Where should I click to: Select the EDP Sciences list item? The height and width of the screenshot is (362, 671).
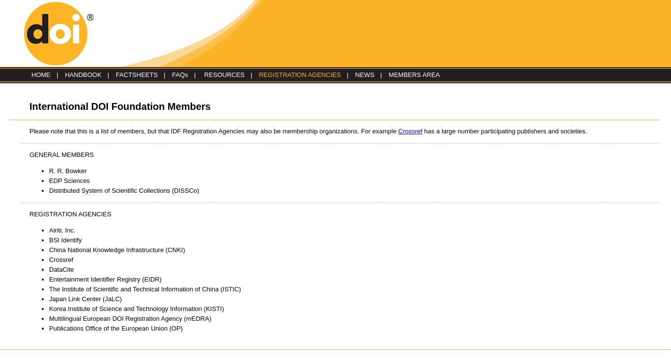(x=69, y=181)
